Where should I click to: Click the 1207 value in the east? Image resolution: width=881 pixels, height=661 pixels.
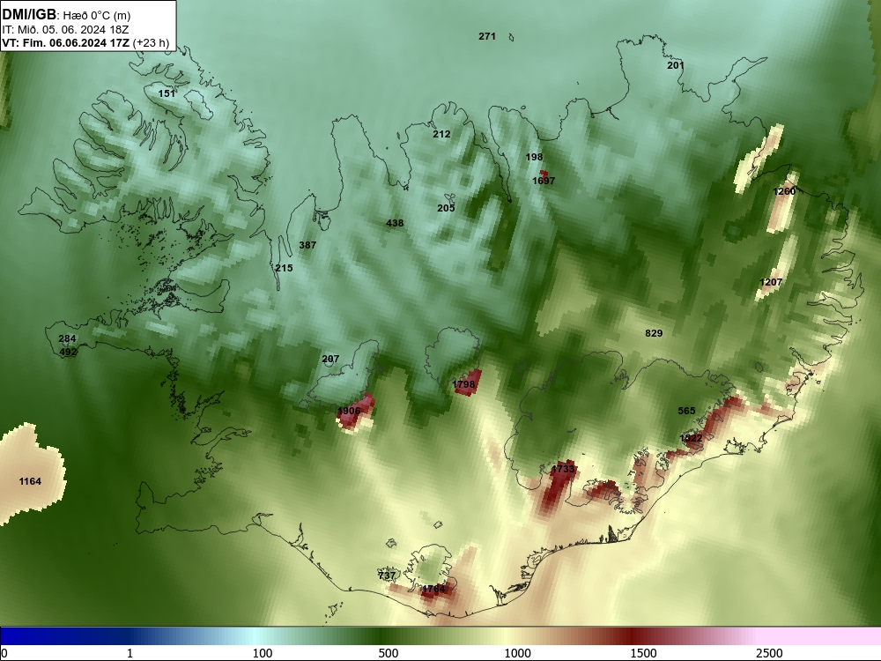tap(770, 282)
